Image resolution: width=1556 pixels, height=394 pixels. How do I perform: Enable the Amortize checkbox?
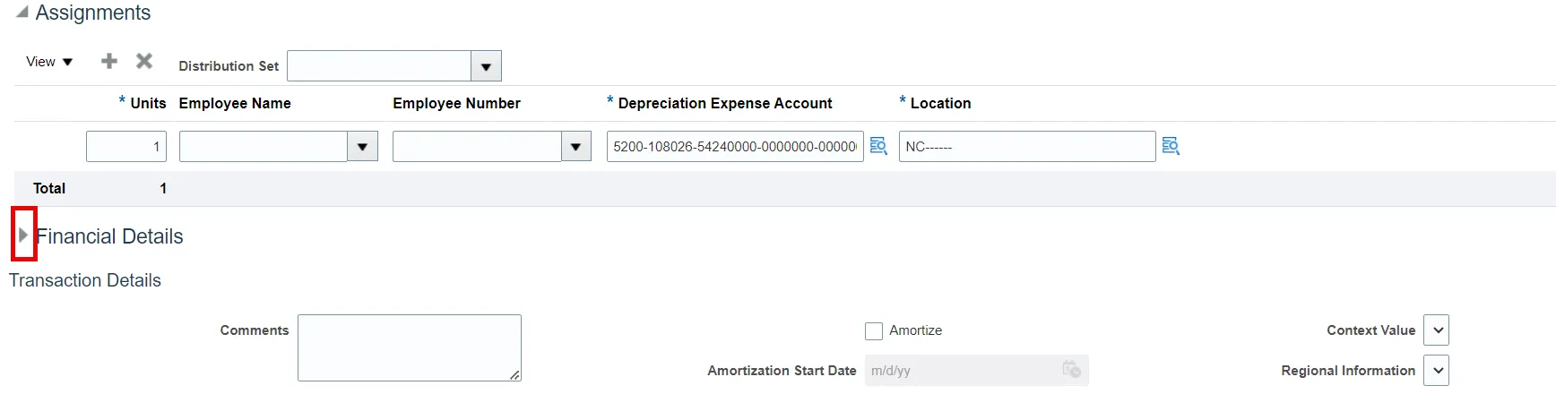coord(874,331)
